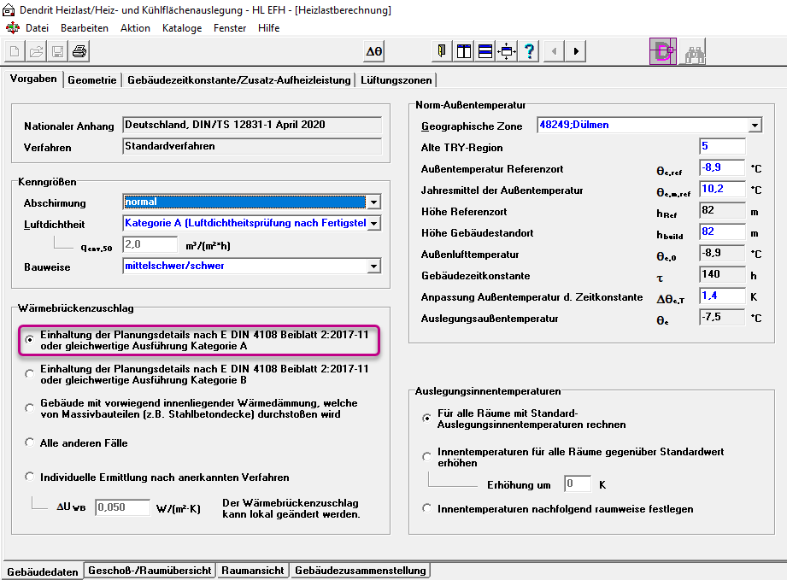Click the Open file toolbar icon
This screenshot has width=787, height=580.
pos(36,51)
